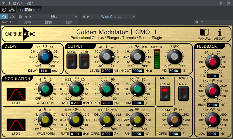Select previous preset before Wide Chorus

83,17
